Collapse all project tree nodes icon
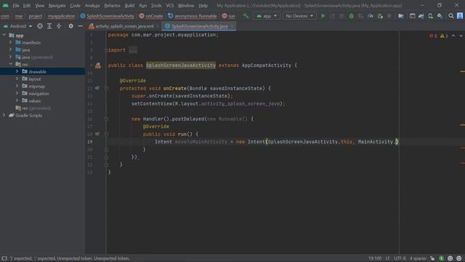The width and height of the screenshot is (465, 262). click(x=59, y=26)
